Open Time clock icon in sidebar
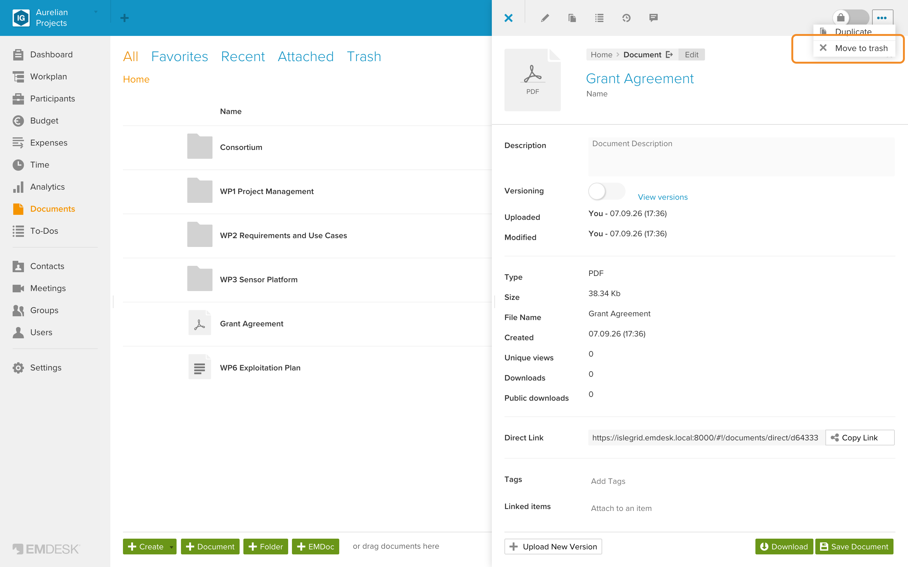This screenshot has height=567, width=908. coord(18,165)
